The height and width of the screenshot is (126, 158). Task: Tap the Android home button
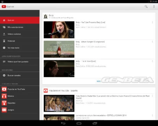(79, 123)
